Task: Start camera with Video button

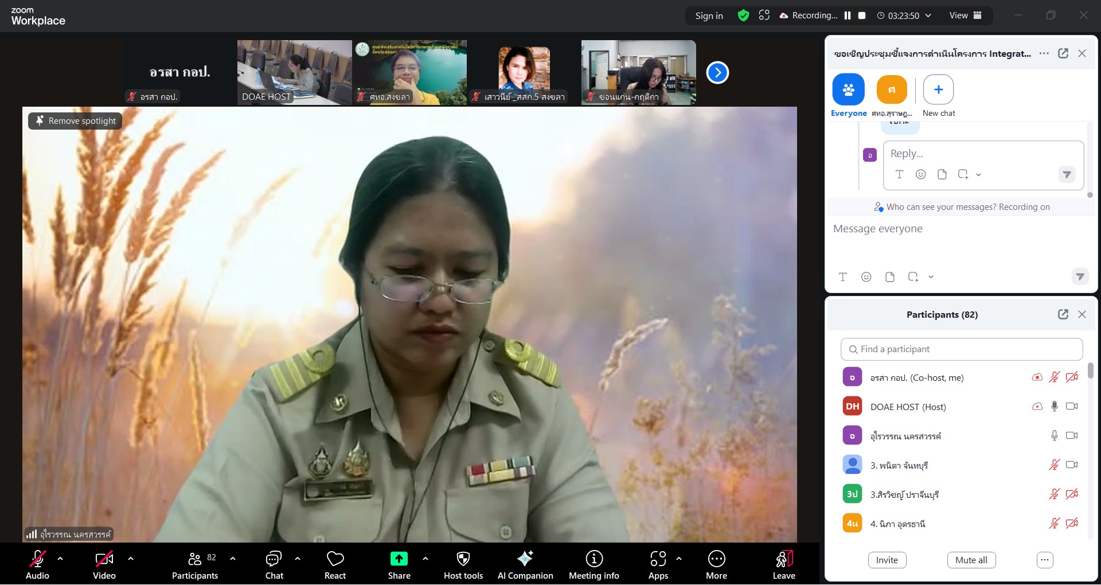Action: [104, 559]
